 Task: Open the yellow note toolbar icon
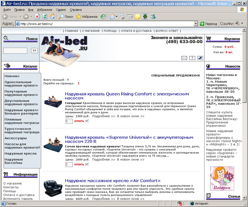[137, 16]
